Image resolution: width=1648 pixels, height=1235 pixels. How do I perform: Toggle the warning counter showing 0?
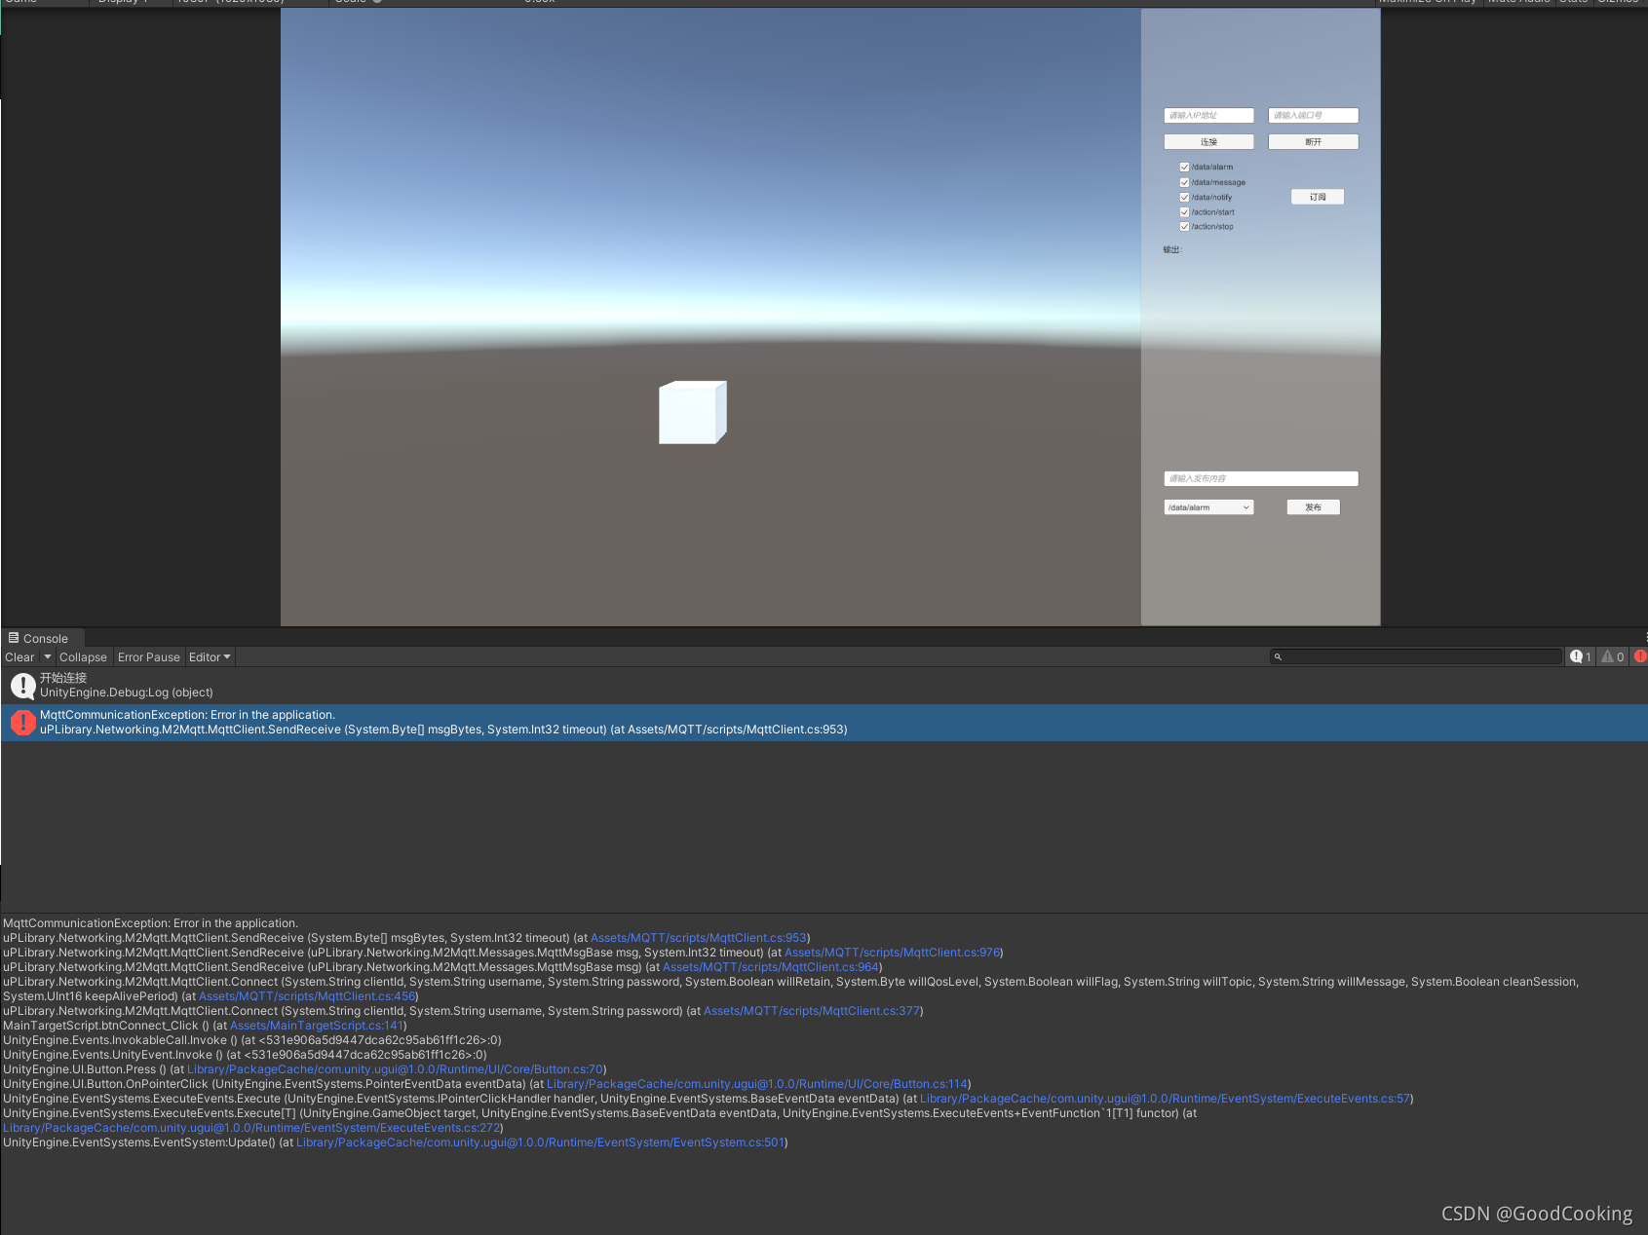pyautogui.click(x=1613, y=657)
